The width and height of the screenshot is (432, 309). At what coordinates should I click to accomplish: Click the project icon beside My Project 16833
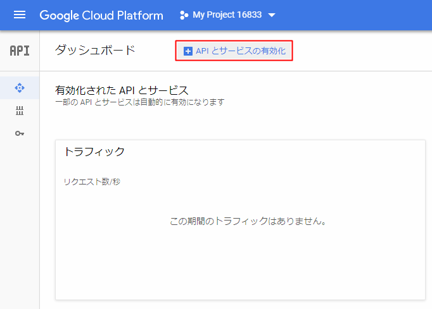[x=184, y=15]
